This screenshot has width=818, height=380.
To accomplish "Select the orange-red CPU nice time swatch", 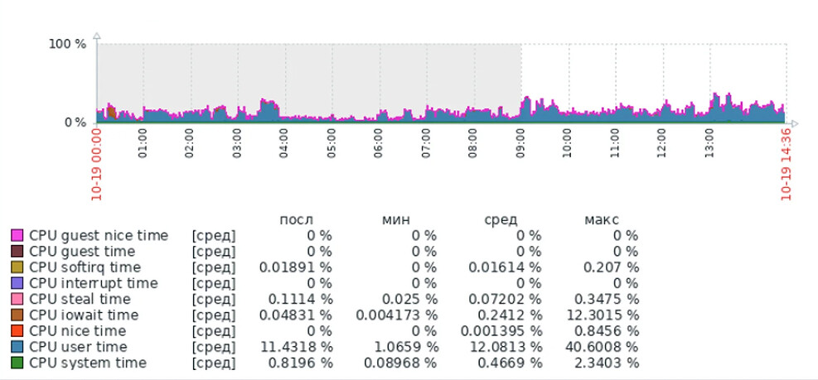I will (17, 331).
